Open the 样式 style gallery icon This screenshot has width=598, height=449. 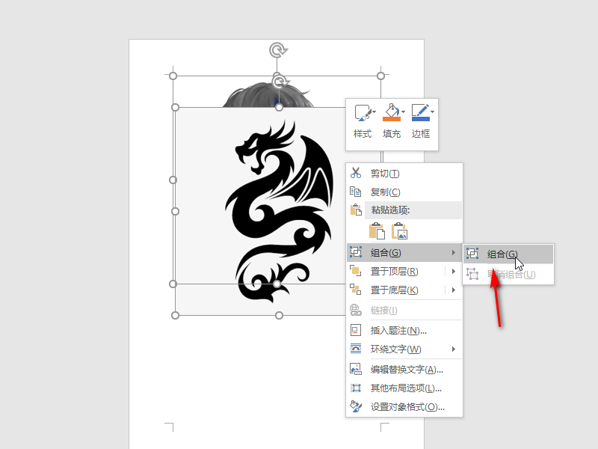pos(363,113)
